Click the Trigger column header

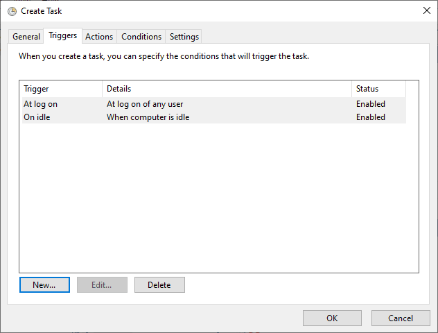pyautogui.click(x=61, y=89)
